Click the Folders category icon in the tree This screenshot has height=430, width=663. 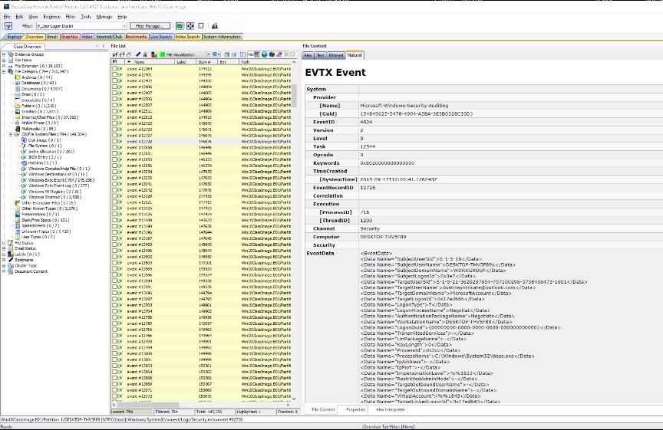[18, 106]
